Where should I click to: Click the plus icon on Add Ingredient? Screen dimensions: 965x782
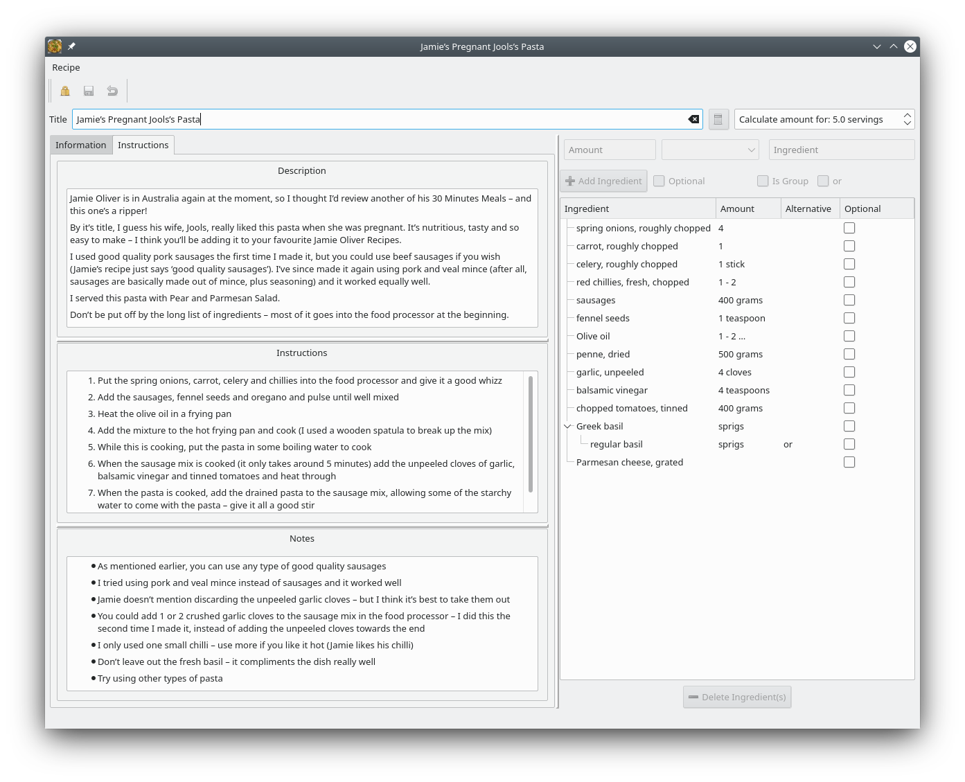(x=570, y=181)
